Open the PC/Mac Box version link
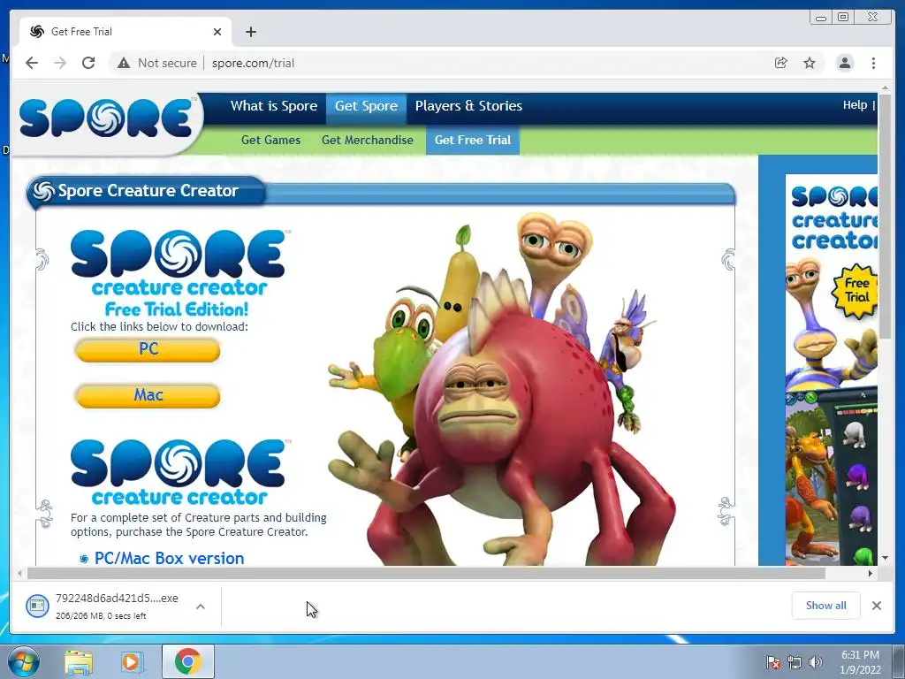The image size is (905, 679). pos(169,559)
